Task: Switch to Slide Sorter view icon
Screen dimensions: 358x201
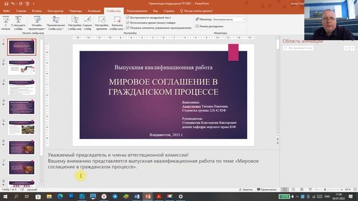Action: 293,189
